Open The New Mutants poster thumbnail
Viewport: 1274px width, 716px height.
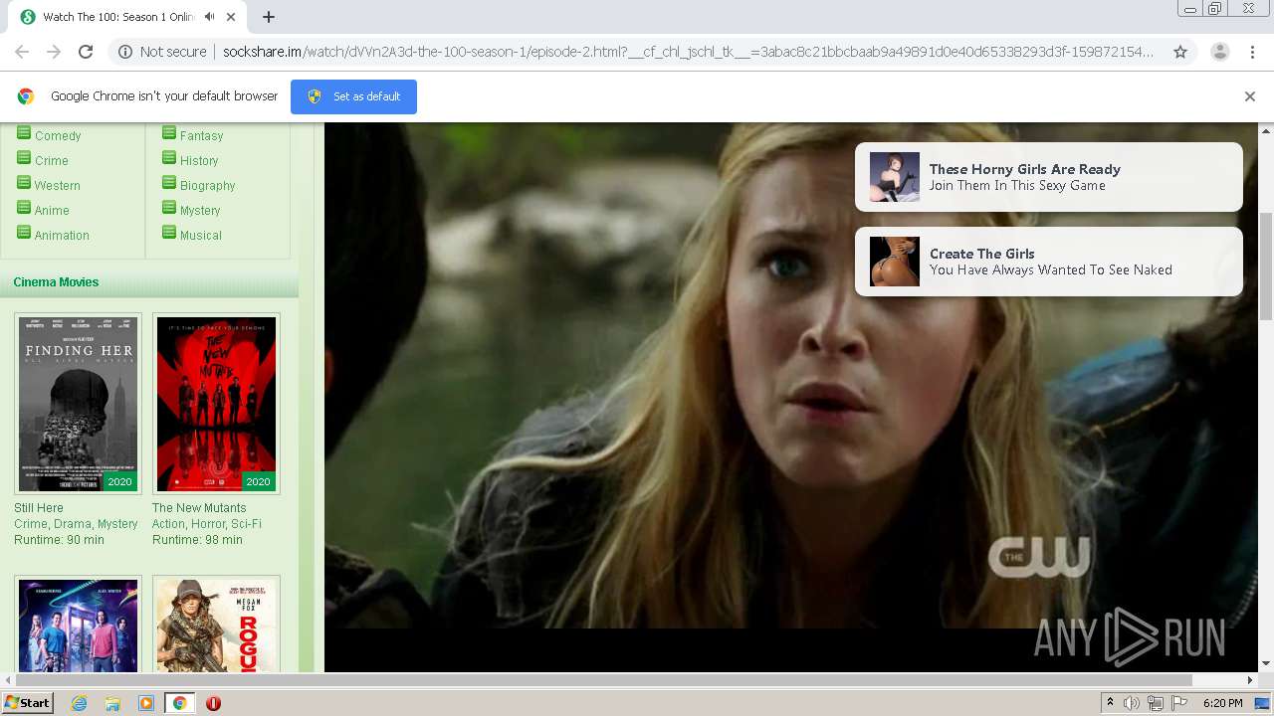tap(217, 404)
